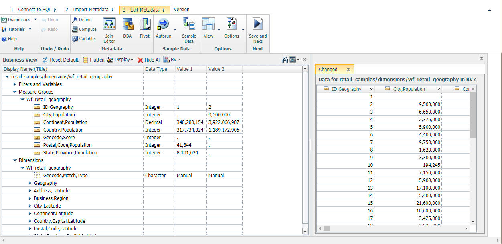The height and width of the screenshot is (244, 502).
Task: Open the View dropdown arrow
Action: (x=219, y=30)
